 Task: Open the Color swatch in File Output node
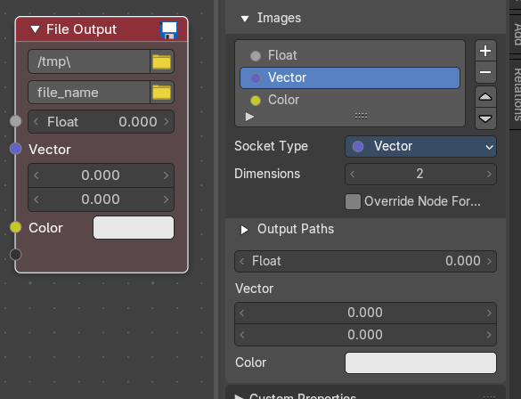134,228
